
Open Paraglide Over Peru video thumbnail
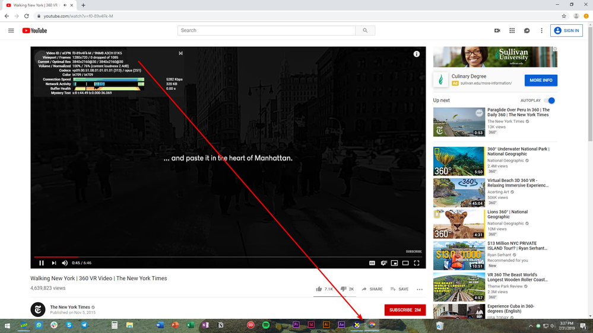click(x=459, y=122)
